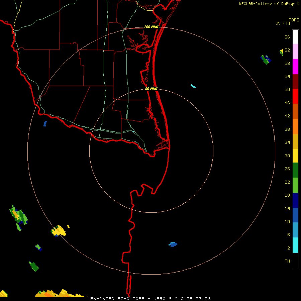Click the TOPS legend title
This screenshot has height=301, width=301.
(294, 20)
